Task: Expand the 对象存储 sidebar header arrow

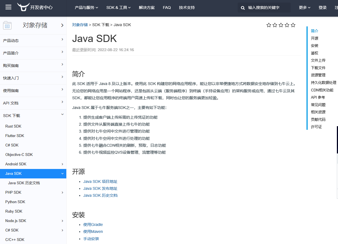Action: tap(62, 25)
